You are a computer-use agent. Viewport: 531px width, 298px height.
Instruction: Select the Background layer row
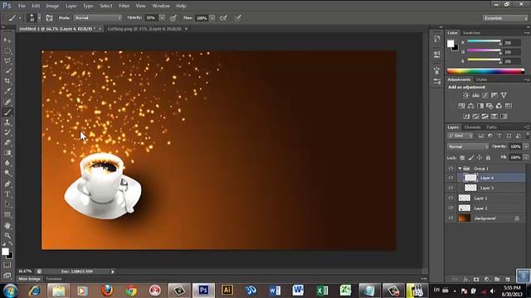coord(485,219)
